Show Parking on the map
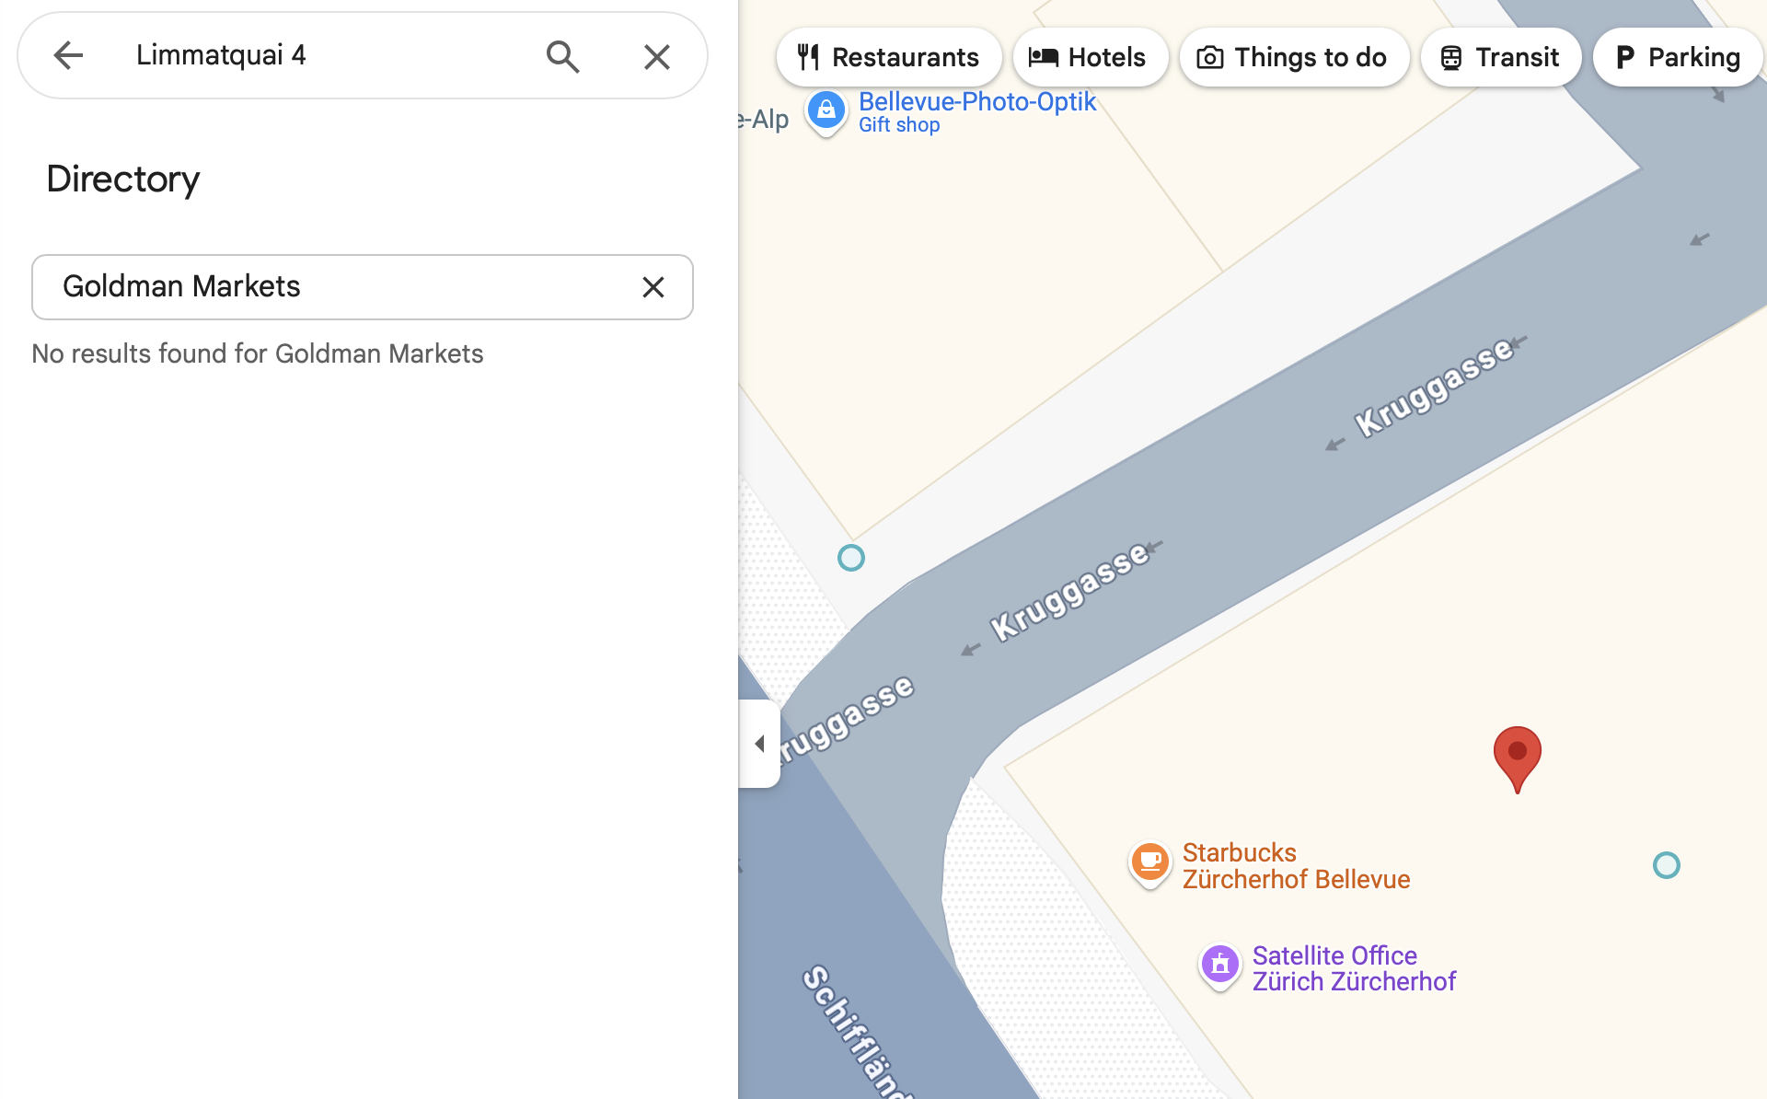This screenshot has width=1767, height=1099. [1678, 57]
